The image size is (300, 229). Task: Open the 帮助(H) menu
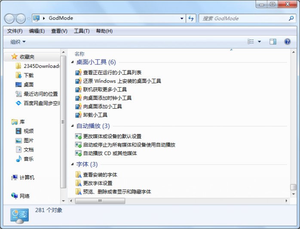[104, 31]
